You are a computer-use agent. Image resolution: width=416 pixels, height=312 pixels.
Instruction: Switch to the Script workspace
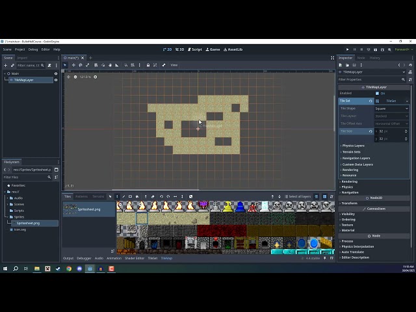195,49
